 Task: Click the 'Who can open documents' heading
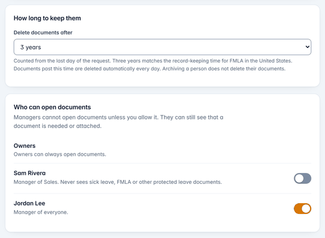(52, 107)
